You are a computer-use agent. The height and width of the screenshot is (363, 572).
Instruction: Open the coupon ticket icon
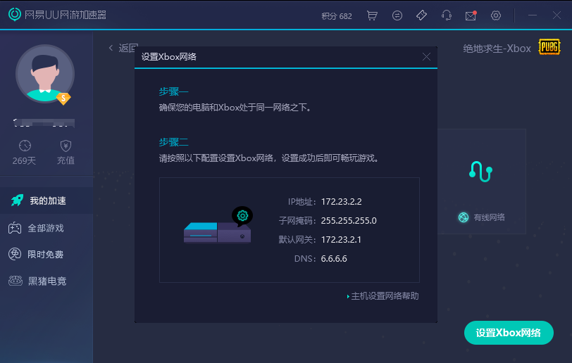click(421, 15)
